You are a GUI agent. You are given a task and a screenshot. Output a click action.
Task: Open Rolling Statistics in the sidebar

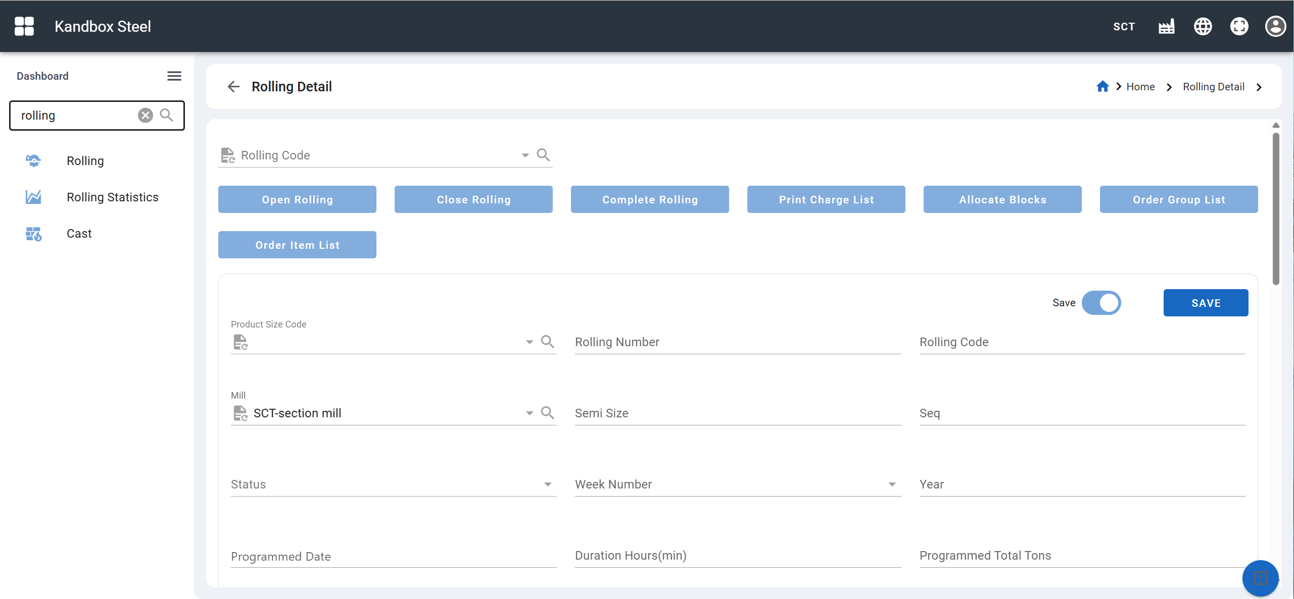click(x=112, y=197)
